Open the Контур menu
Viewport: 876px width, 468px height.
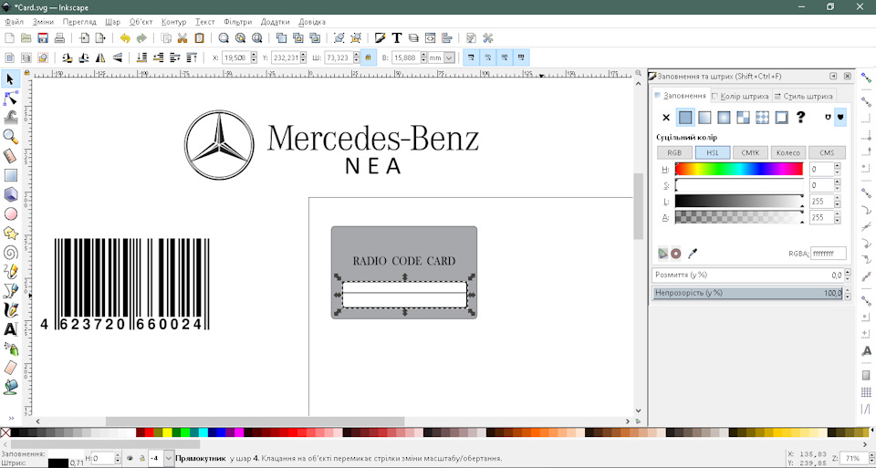point(173,22)
